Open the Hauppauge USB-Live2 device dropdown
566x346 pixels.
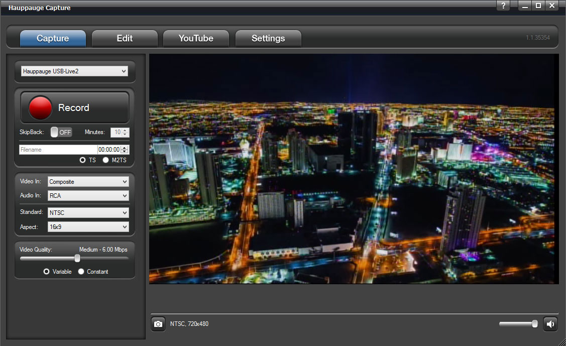(x=74, y=71)
